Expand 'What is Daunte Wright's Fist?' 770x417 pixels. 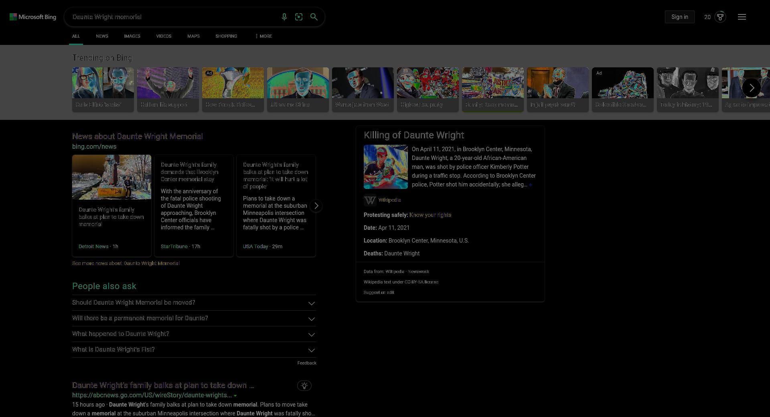click(194, 350)
